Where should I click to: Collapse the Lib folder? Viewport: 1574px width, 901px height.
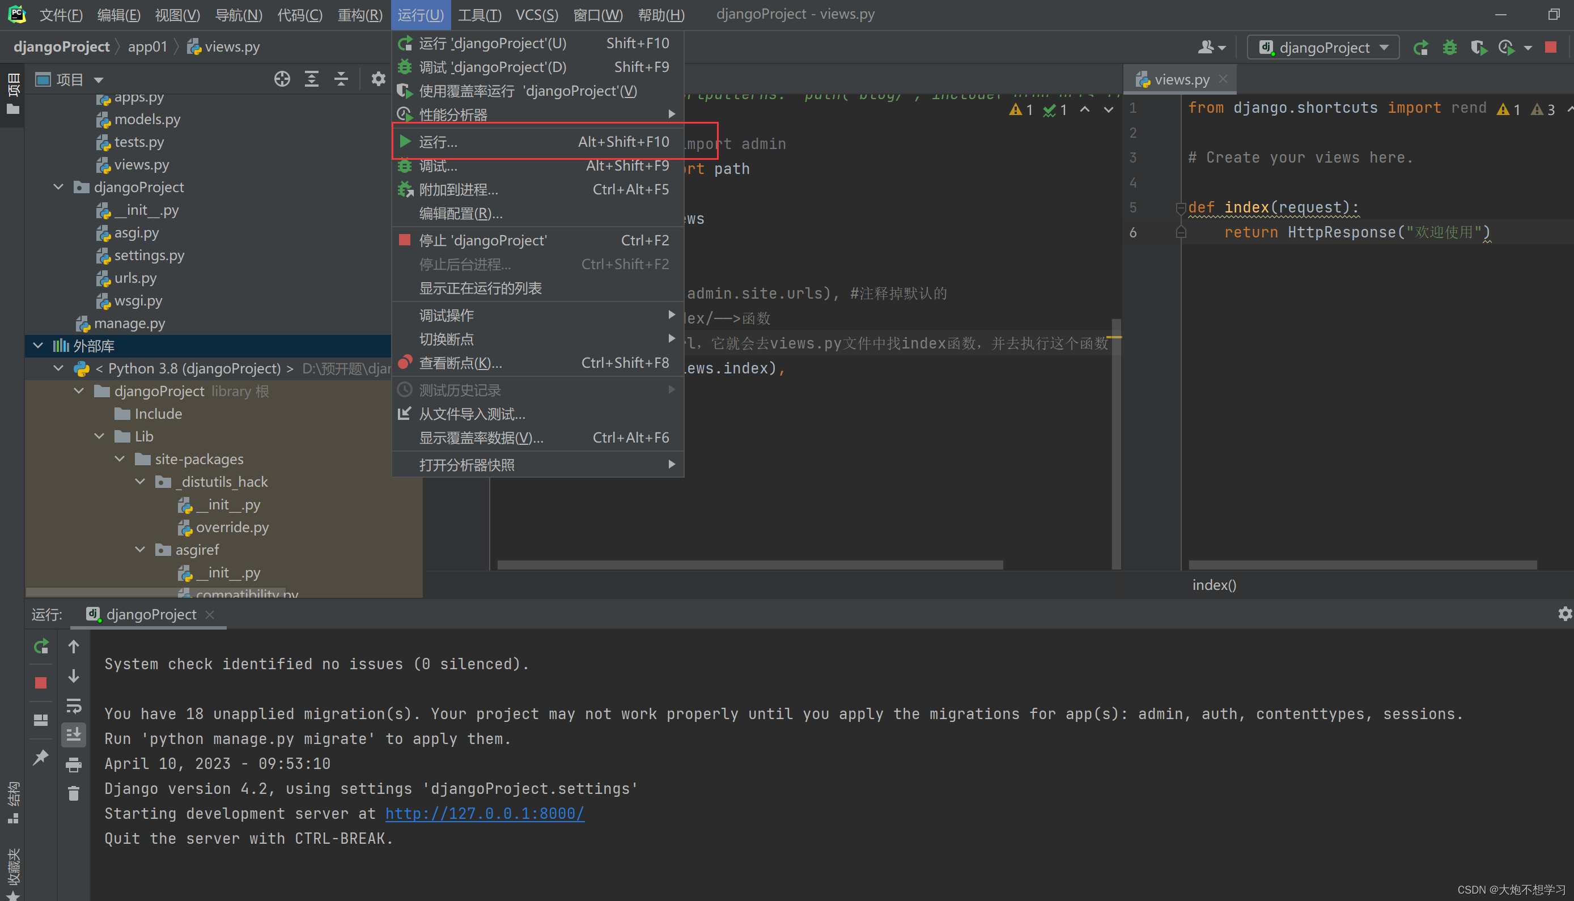pos(99,436)
